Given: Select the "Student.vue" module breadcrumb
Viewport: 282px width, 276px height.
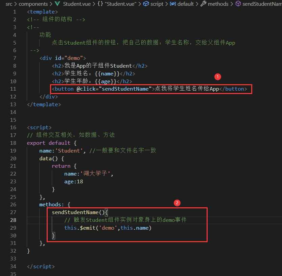Looking at the screenshot, I should [120, 4].
